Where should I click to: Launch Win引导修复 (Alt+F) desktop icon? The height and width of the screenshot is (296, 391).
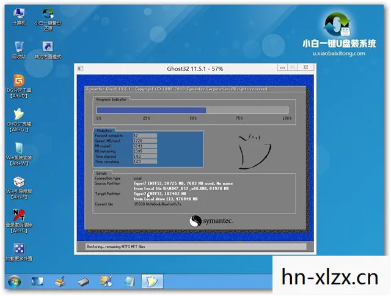point(19,188)
